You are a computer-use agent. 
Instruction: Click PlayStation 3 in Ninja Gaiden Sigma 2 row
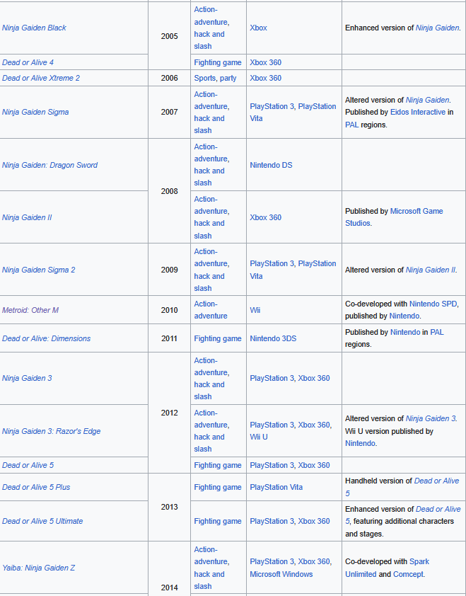[272, 263]
